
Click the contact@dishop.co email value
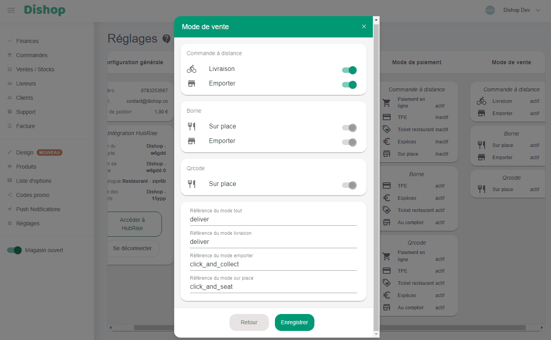pyautogui.click(x=147, y=101)
